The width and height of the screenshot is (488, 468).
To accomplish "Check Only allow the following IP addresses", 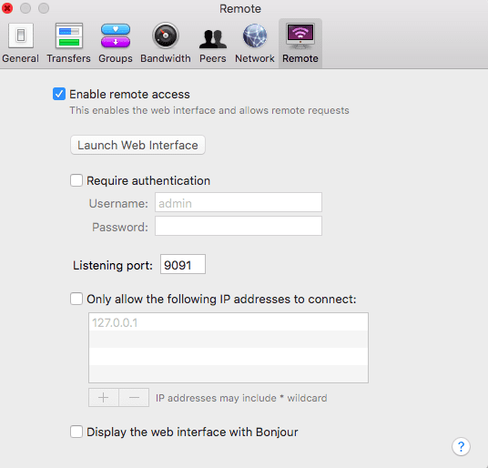I will coord(76,299).
